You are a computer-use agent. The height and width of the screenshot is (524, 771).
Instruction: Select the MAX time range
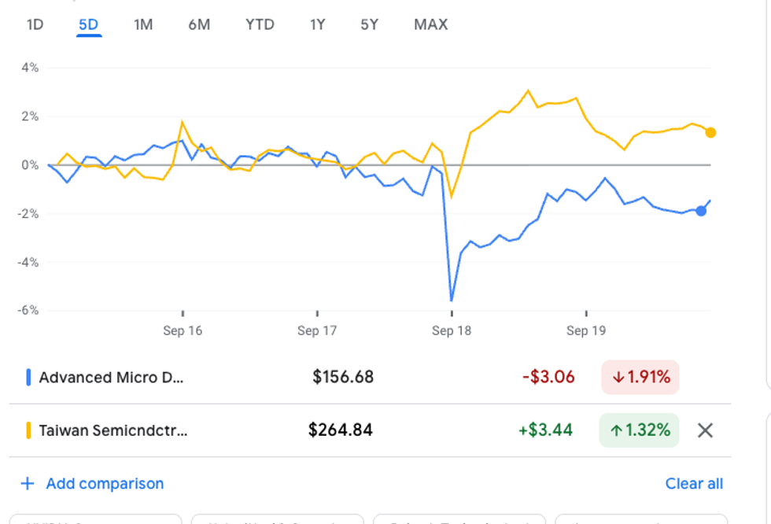click(x=430, y=24)
